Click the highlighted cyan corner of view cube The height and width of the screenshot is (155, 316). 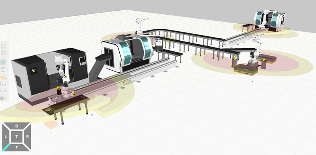[x=6, y=147]
